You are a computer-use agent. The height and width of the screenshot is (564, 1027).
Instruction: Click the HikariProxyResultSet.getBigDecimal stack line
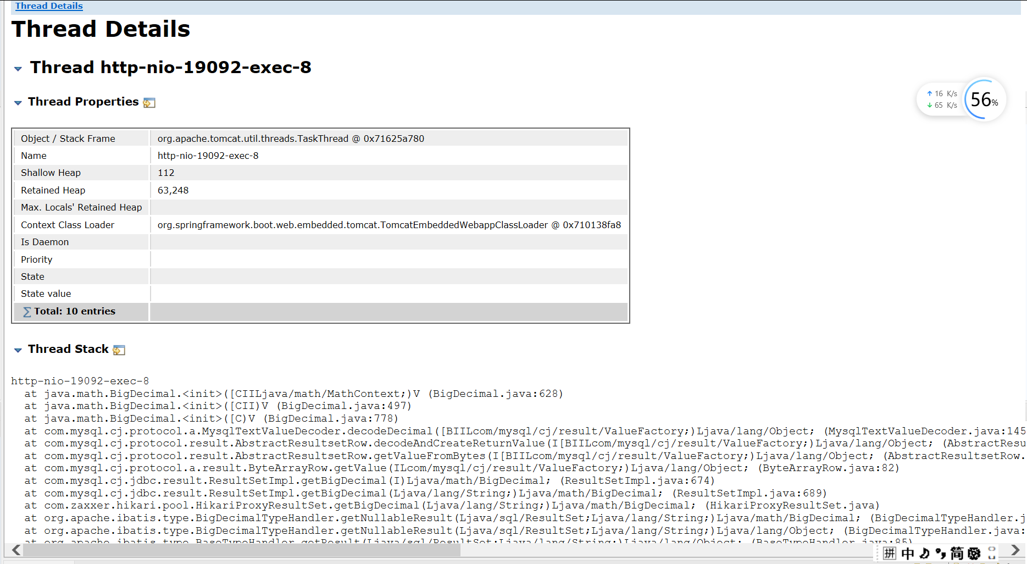coord(452,505)
